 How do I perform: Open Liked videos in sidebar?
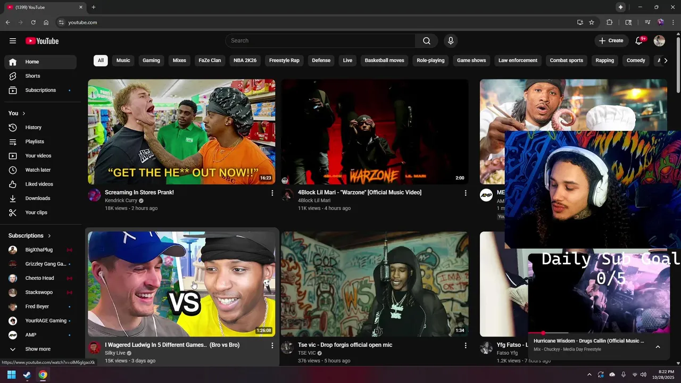point(40,184)
